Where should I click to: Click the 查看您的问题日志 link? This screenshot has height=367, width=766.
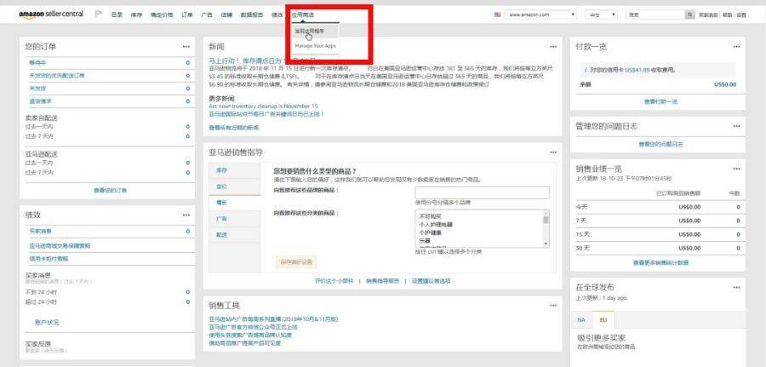click(661, 144)
